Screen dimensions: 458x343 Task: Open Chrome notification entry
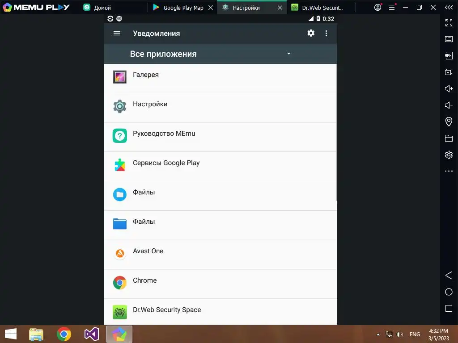click(220, 284)
